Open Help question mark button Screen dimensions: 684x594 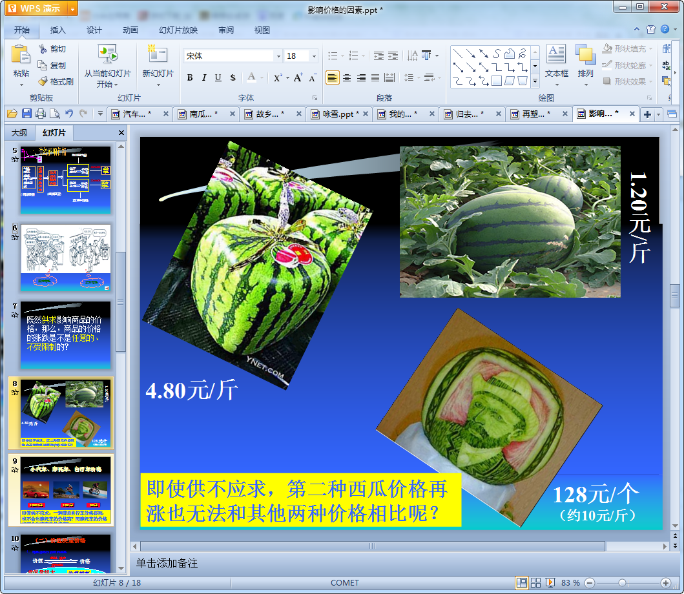pos(665,29)
